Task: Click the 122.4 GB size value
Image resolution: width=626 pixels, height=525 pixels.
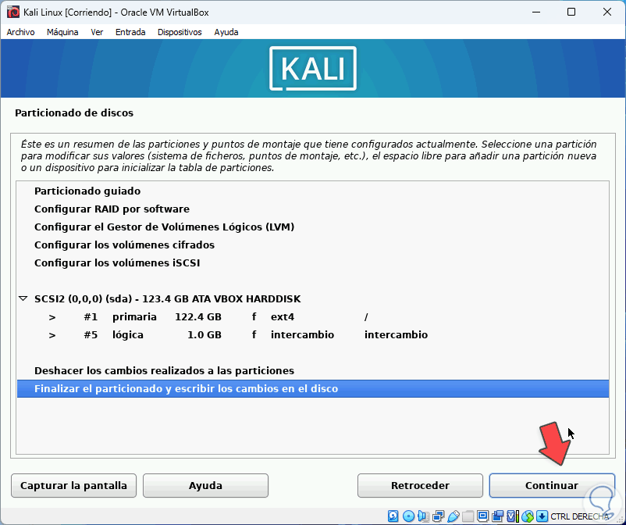Action: [x=198, y=317]
